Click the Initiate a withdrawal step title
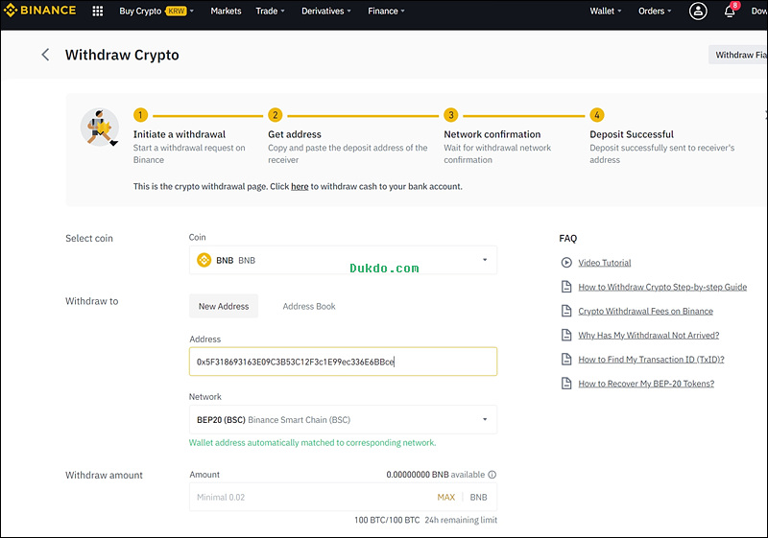Image resolution: width=768 pixels, height=538 pixels. pyautogui.click(x=180, y=134)
